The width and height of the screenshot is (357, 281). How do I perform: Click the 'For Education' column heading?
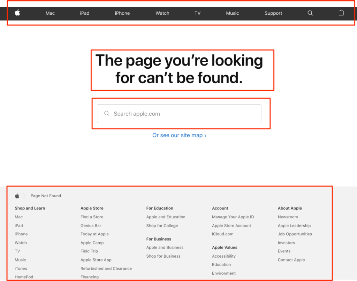[160, 208]
